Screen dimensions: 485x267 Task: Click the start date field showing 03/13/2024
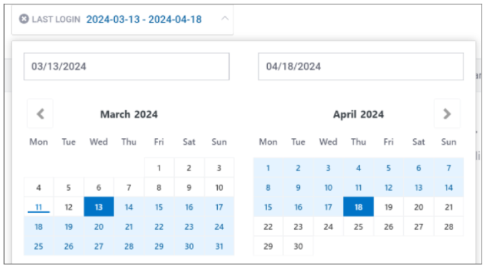click(x=126, y=66)
